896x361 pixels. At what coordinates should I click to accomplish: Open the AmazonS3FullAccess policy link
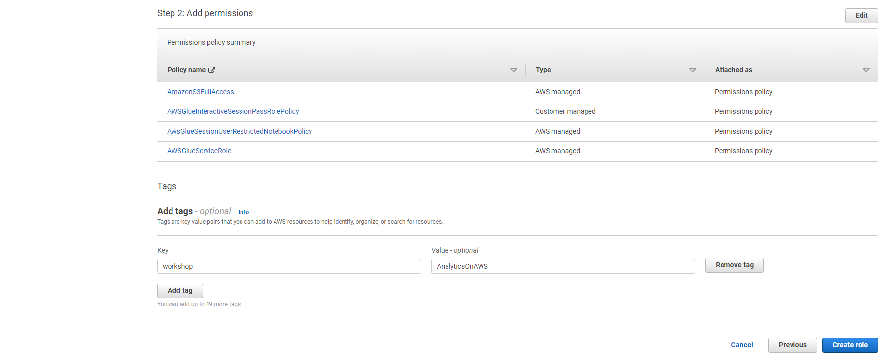(x=200, y=92)
